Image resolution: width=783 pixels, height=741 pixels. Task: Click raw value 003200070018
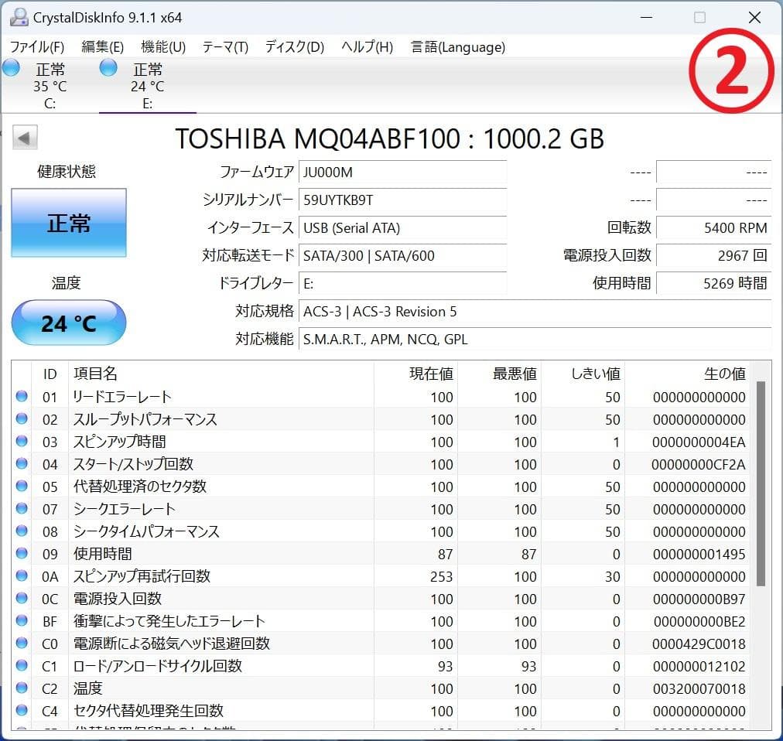[x=699, y=689]
